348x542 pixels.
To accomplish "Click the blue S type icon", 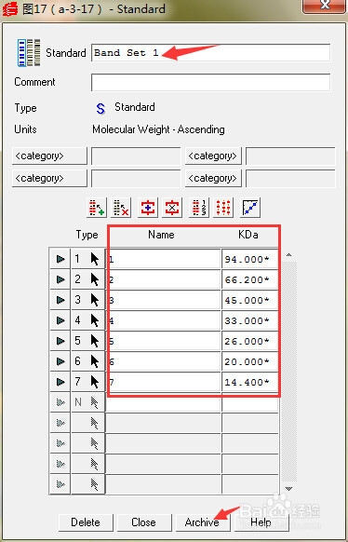I will pyautogui.click(x=100, y=109).
